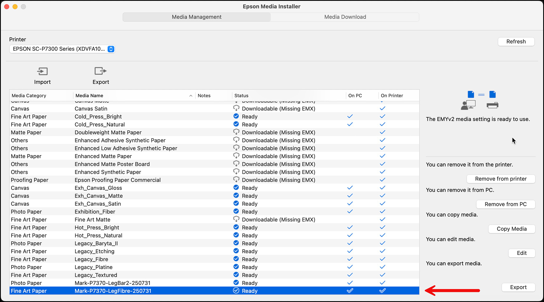This screenshot has width=544, height=302.
Task: Click the Ready icon for Legacy_Baryta_II
Action: 236,243
